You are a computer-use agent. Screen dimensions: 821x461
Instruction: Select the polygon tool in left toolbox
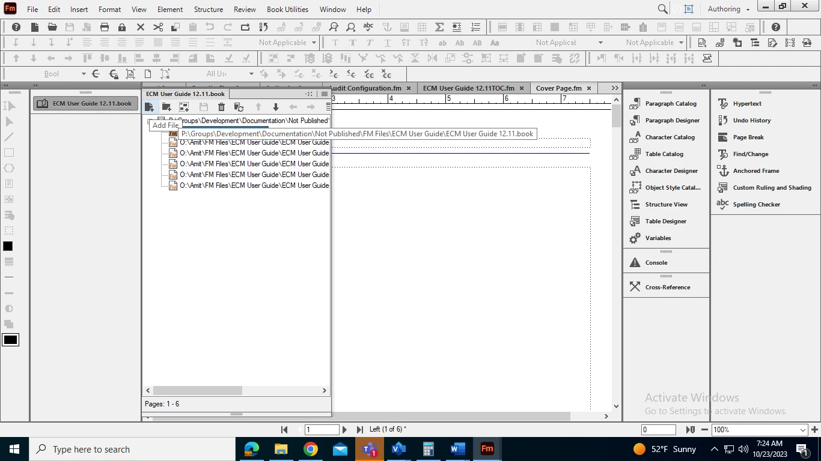coord(9,168)
